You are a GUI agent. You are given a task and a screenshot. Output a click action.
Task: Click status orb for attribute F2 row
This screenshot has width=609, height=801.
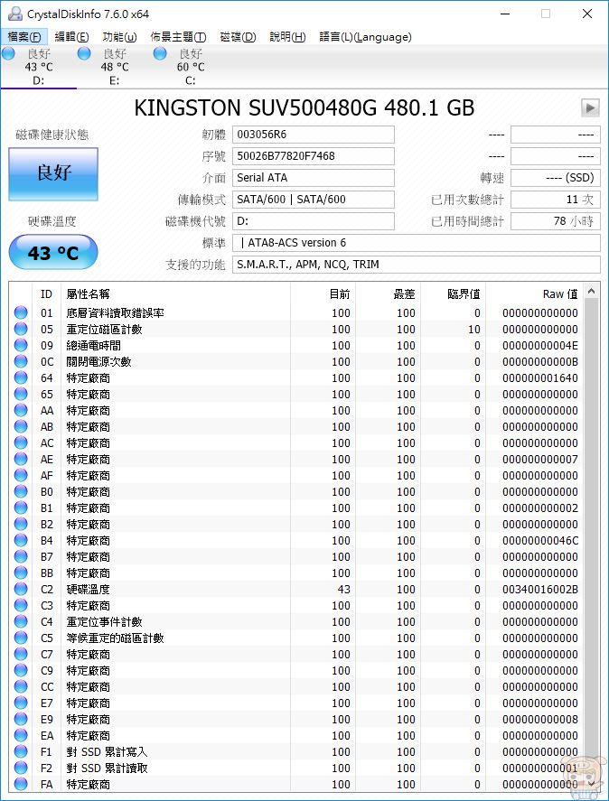point(21,768)
